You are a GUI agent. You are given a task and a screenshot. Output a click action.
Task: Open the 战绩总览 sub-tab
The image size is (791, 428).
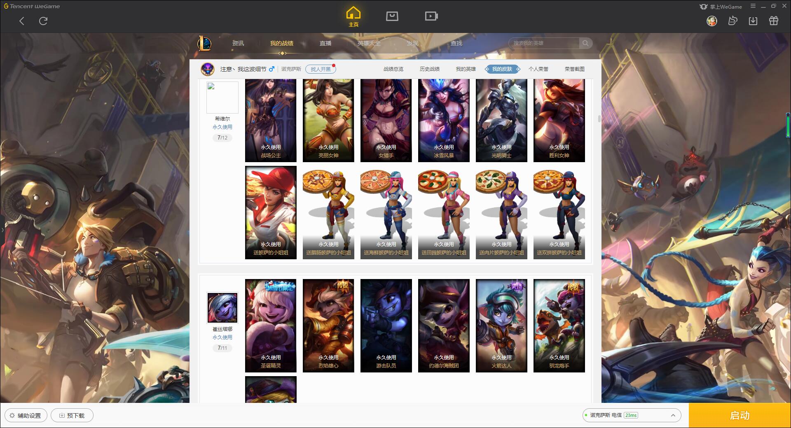click(x=393, y=69)
